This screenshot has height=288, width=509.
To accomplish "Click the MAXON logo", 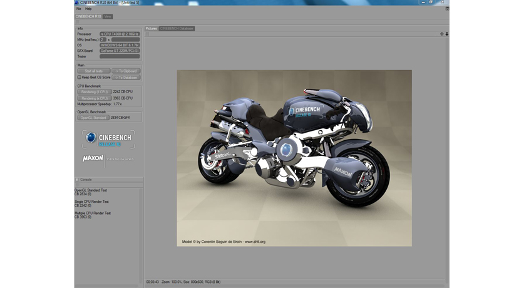I will (93, 158).
